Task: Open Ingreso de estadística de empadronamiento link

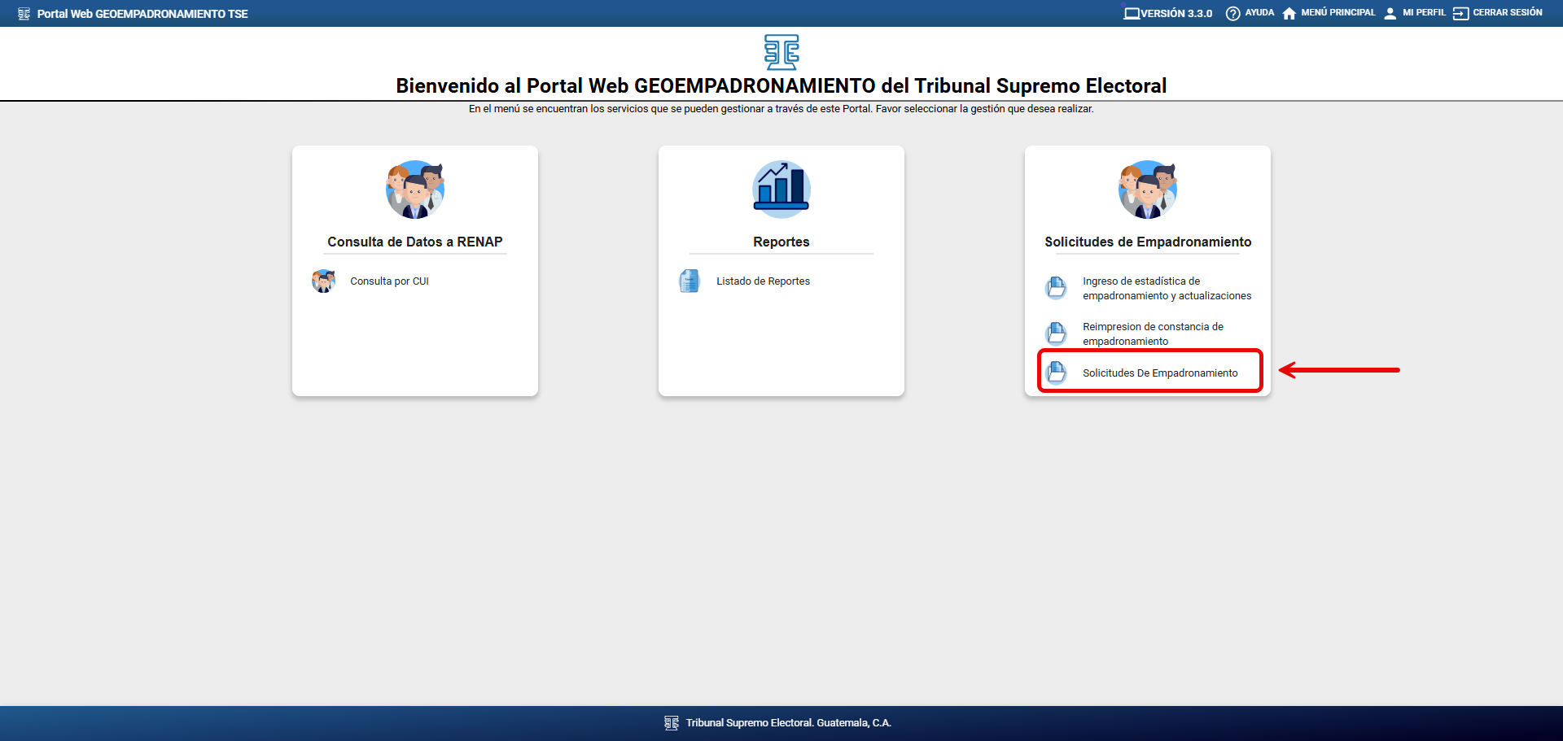Action: coord(1166,289)
